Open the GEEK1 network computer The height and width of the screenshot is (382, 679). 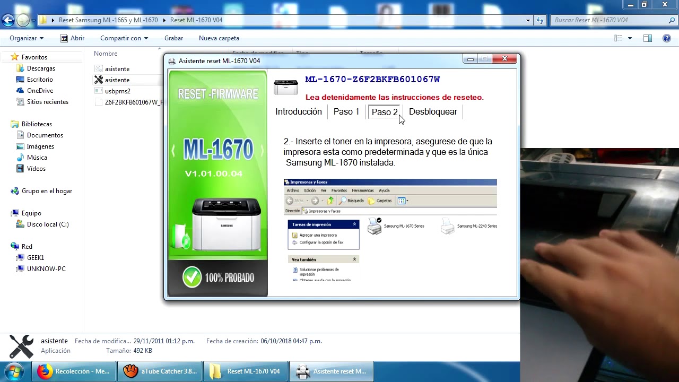point(36,258)
